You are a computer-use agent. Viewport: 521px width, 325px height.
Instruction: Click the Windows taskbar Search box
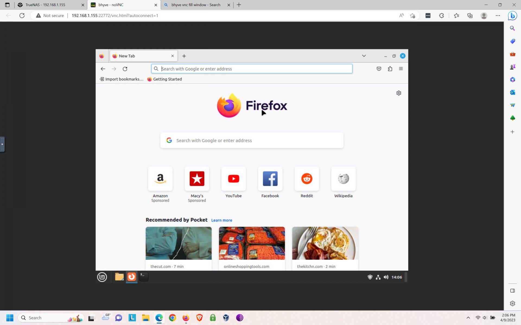pyautogui.click(x=51, y=318)
